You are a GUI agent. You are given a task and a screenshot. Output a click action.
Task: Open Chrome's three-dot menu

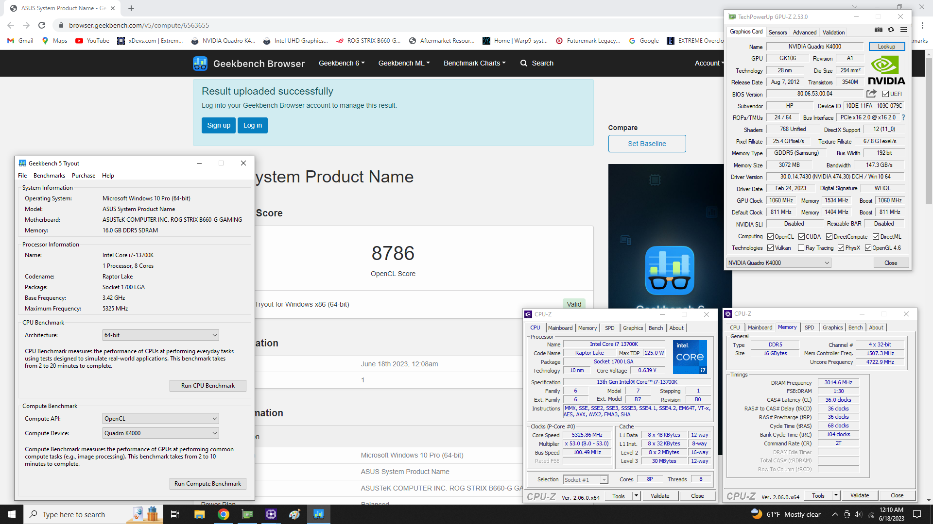click(922, 25)
